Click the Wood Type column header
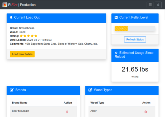 tap(97, 103)
